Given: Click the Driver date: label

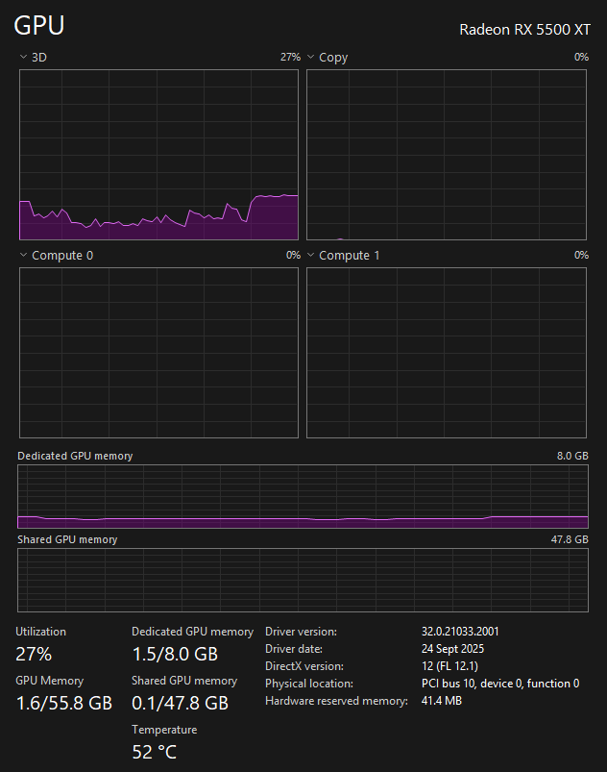Looking at the screenshot, I should pos(294,649).
